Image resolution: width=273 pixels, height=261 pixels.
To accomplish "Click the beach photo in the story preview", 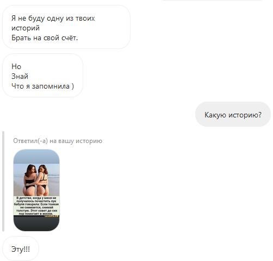I will [x=36, y=180].
